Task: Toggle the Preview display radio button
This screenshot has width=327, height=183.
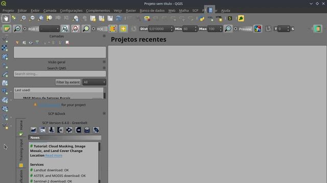Action: pos(236,29)
